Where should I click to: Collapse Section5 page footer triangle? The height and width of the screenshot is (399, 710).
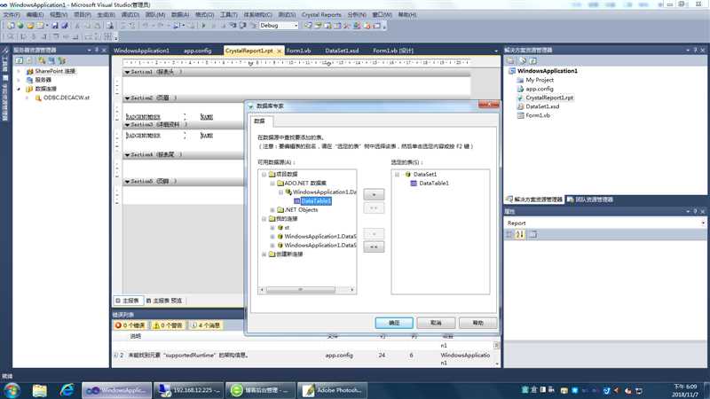click(x=127, y=182)
